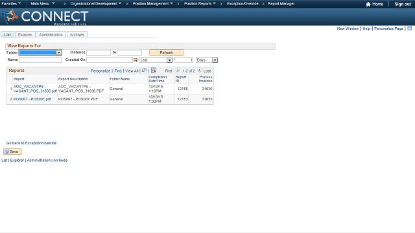Click the Instance to input field

tap(130, 52)
